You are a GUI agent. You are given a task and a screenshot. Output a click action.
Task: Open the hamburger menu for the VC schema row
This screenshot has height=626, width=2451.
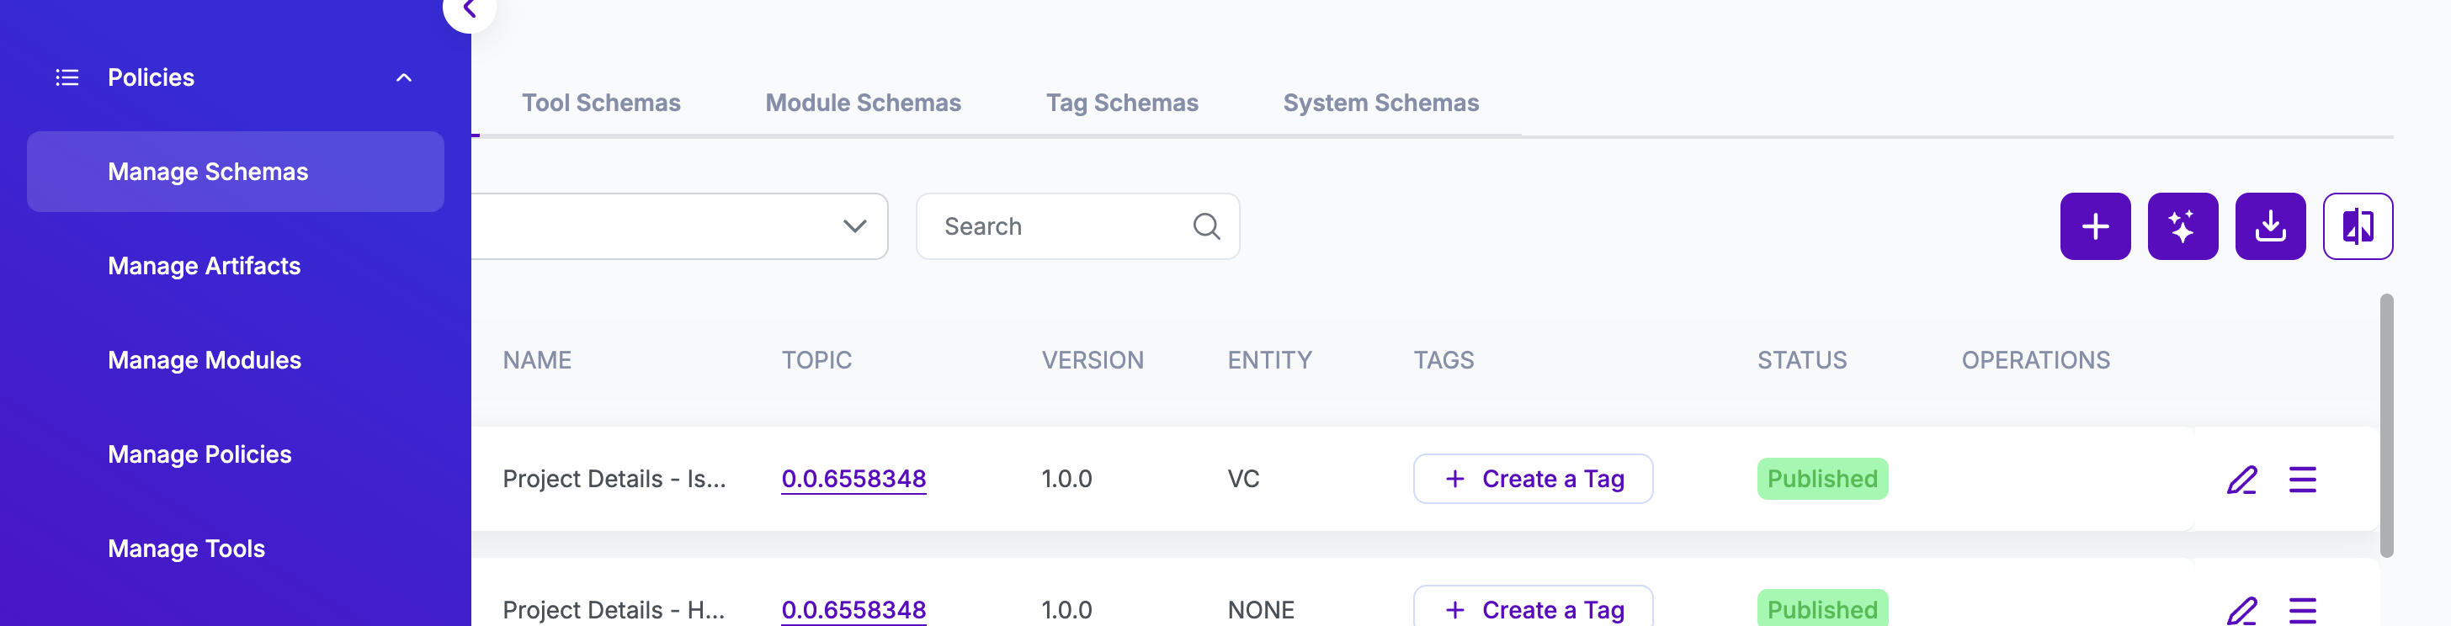[2302, 480]
